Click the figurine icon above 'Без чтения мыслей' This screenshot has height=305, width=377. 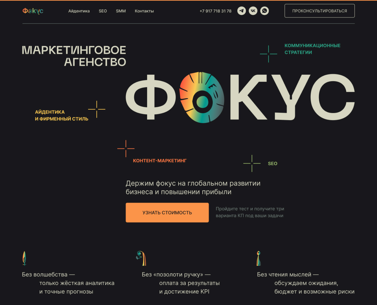pyautogui.click(x=258, y=258)
